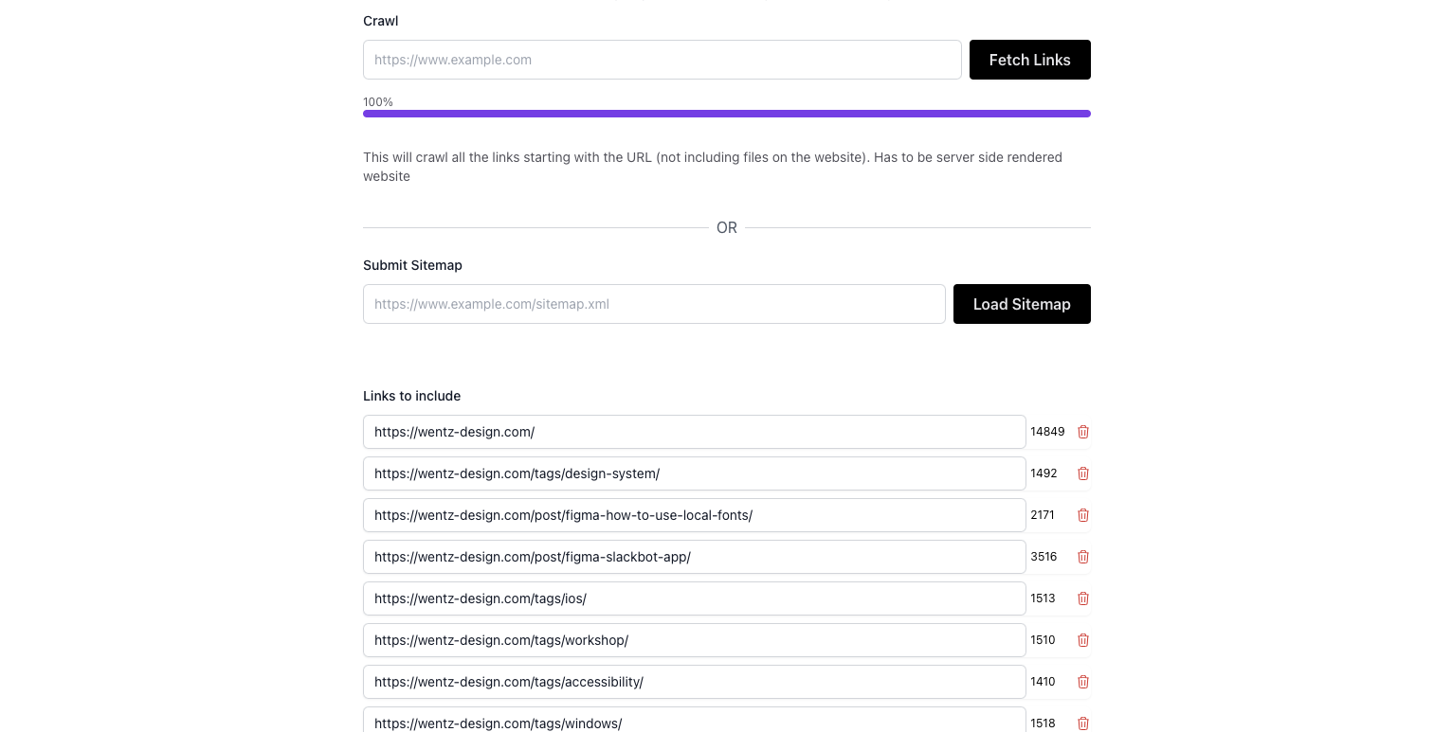Click the Fetch Links button
The width and height of the screenshot is (1452, 732).
coord(1029,60)
